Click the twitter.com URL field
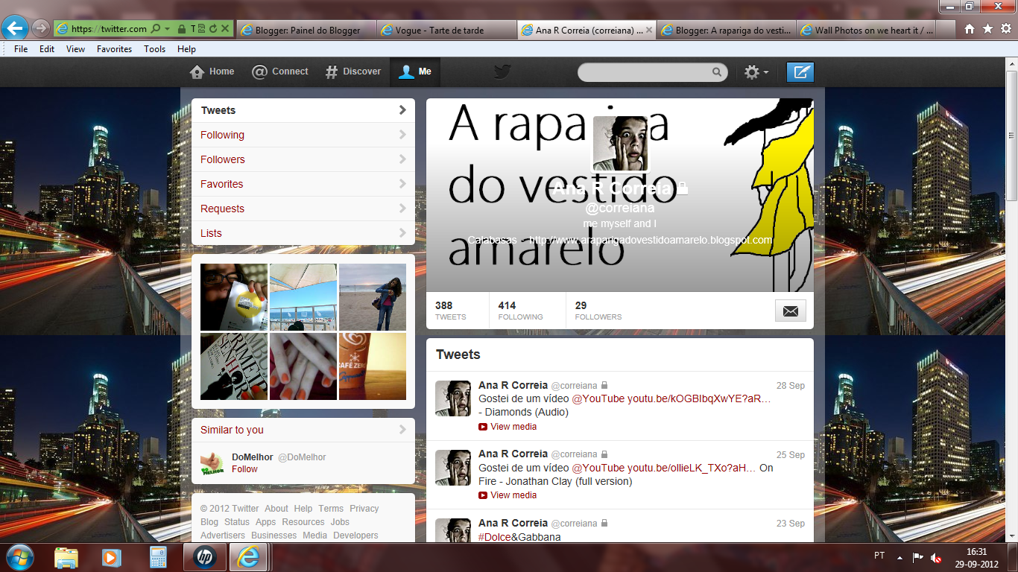The width and height of the screenshot is (1018, 572). [x=109, y=29]
